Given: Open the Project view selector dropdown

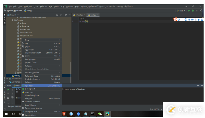Looking at the screenshot, I should coord(13,15).
